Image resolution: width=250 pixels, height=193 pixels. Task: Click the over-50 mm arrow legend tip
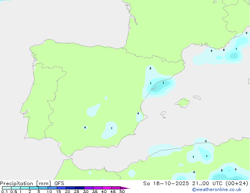pyautogui.click(x=125, y=188)
